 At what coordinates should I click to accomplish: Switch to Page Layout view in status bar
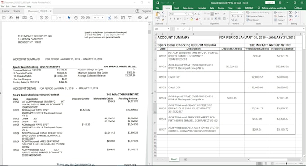point(265,163)
